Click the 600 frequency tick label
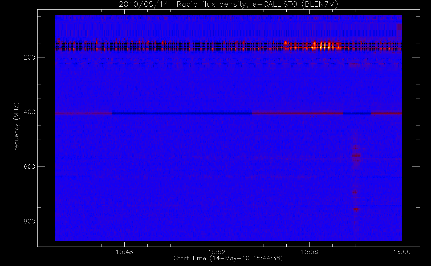This screenshot has width=431, height=266. [x=29, y=167]
